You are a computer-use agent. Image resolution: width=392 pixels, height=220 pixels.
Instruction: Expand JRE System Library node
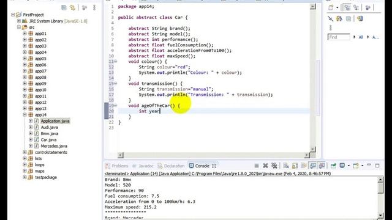click(x=19, y=21)
